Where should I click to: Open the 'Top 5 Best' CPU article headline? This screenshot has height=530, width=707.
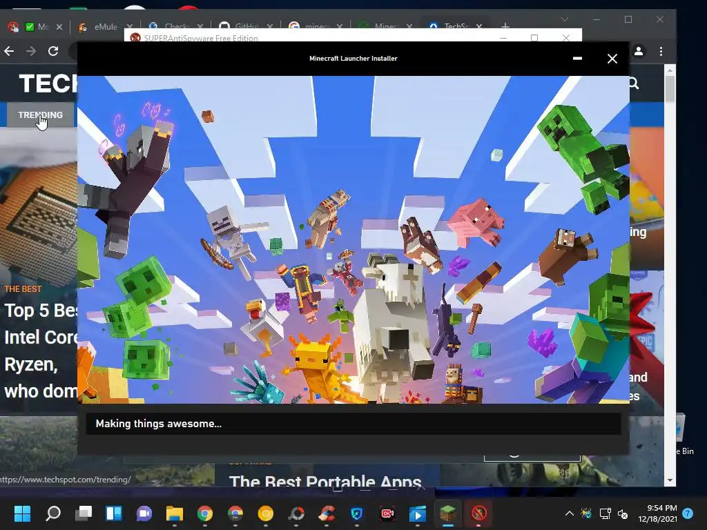coord(41,351)
